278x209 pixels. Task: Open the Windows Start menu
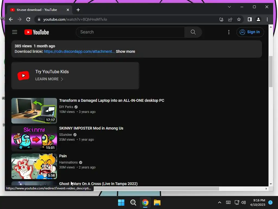(121, 202)
